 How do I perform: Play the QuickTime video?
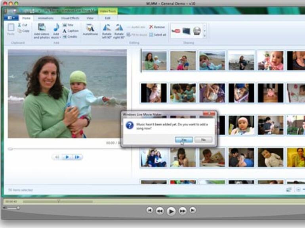pos(171,211)
